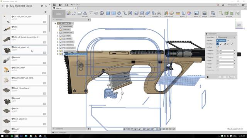247x138 pixels.
Task: Open the BABYCLAMP thumbnail in data panel
Action: coord(7,70)
